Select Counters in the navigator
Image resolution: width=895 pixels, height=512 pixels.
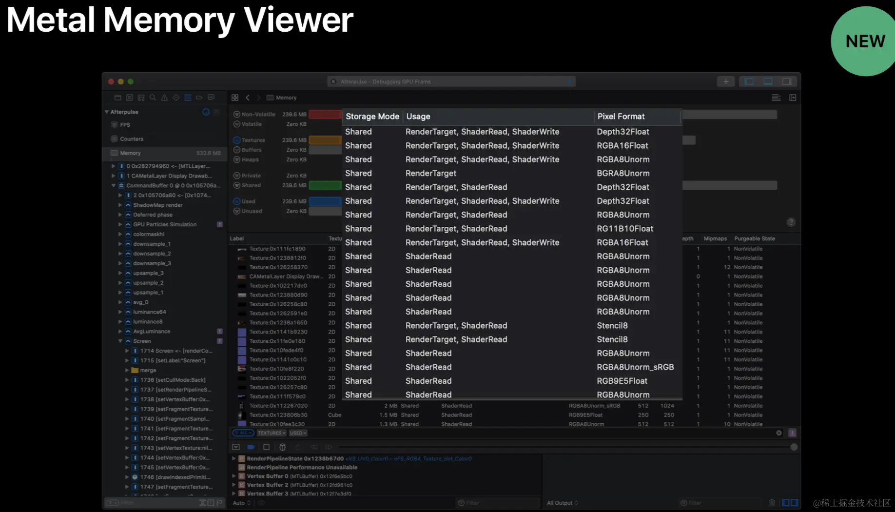pyautogui.click(x=132, y=139)
